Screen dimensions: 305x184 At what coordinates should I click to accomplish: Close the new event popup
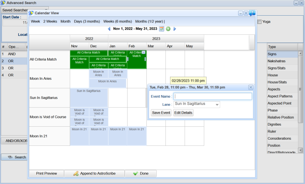click(250, 87)
